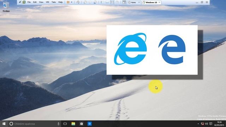The image size is (226, 127).
Task: Open the Help menu
Action: (60, 2)
